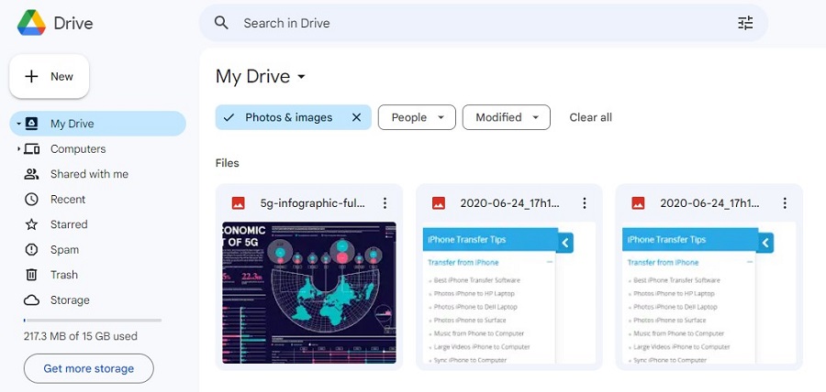
Task: Open rightmost iPhone Transfer Tips thumbnail
Action: click(x=709, y=292)
